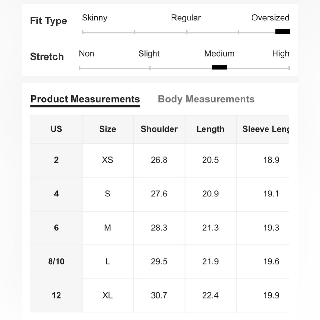Select the XL size cell
320x320 pixels.
coord(108,295)
